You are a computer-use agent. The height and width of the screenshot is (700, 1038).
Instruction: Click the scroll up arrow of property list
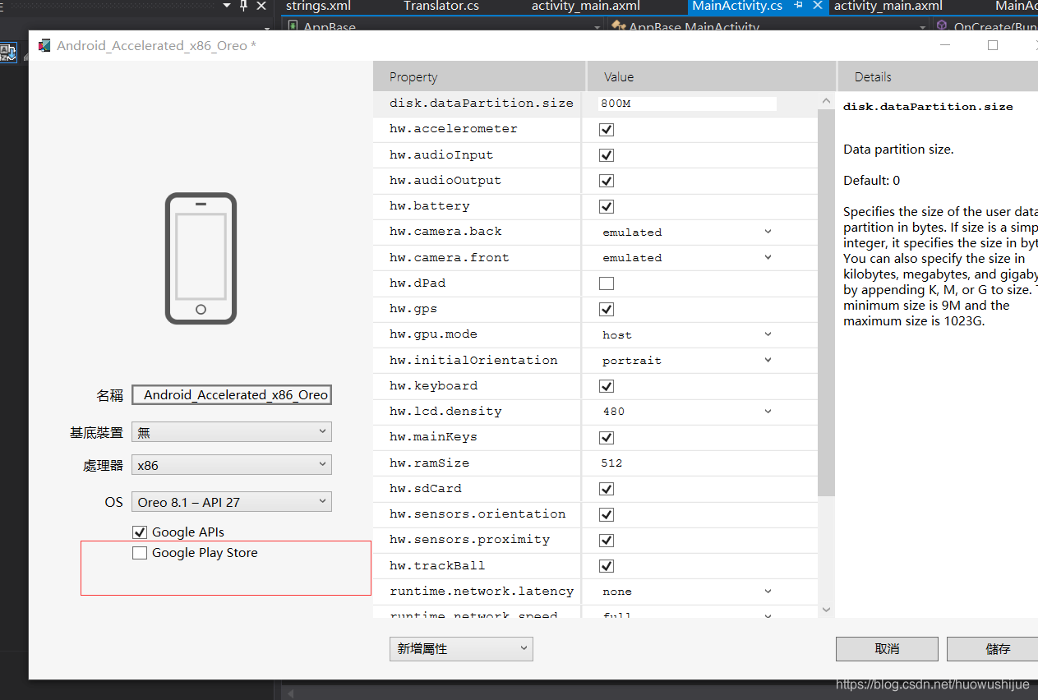[826, 100]
